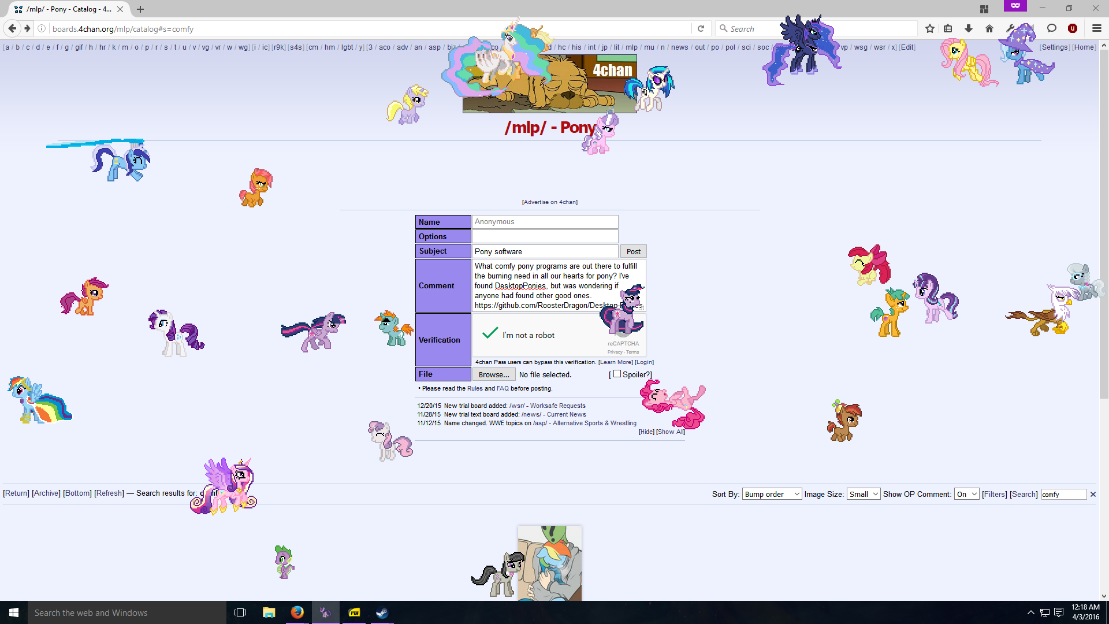This screenshot has height=624, width=1109.
Task: Open Steam from the taskbar
Action: (382, 612)
